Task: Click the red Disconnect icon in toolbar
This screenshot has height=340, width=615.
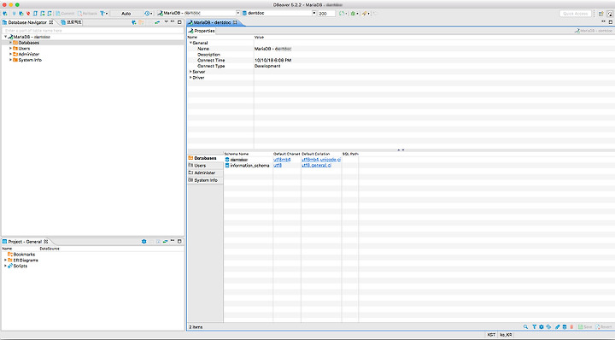Action: coord(28,14)
